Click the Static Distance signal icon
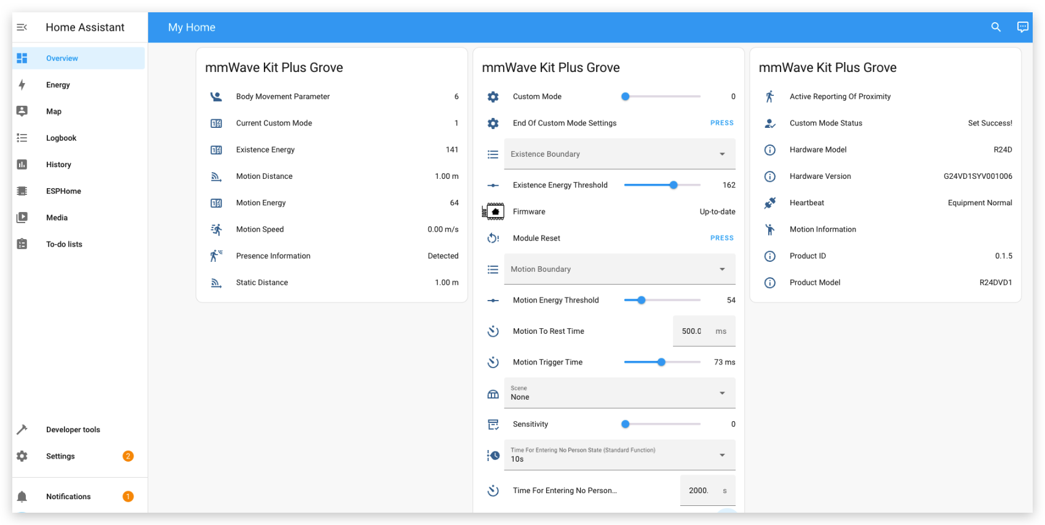Viewport: 1045px width, 525px height. pyautogui.click(x=216, y=282)
